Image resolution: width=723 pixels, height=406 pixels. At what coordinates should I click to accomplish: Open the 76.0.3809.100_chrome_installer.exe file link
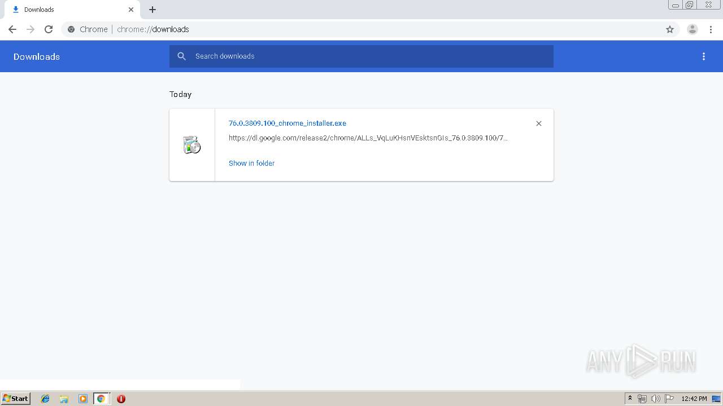(x=288, y=123)
